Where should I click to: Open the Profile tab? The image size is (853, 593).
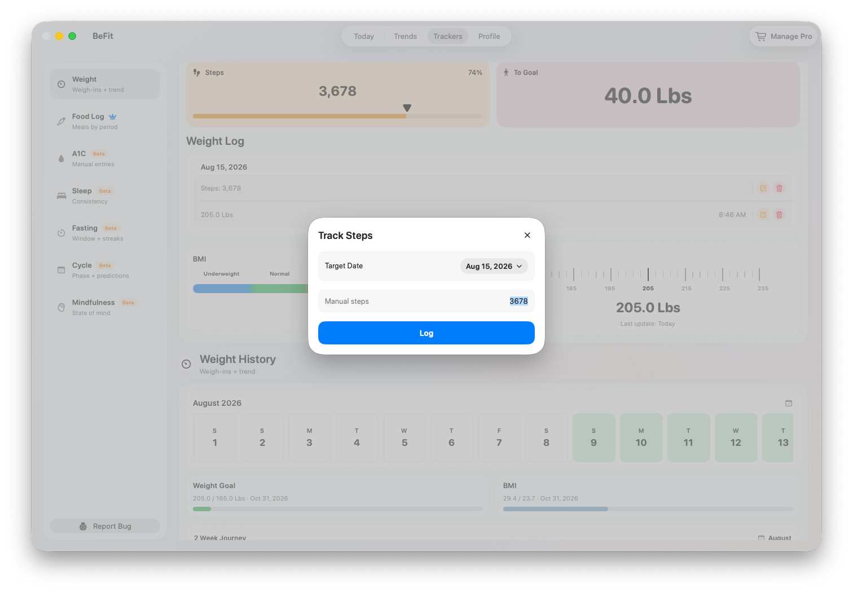489,36
